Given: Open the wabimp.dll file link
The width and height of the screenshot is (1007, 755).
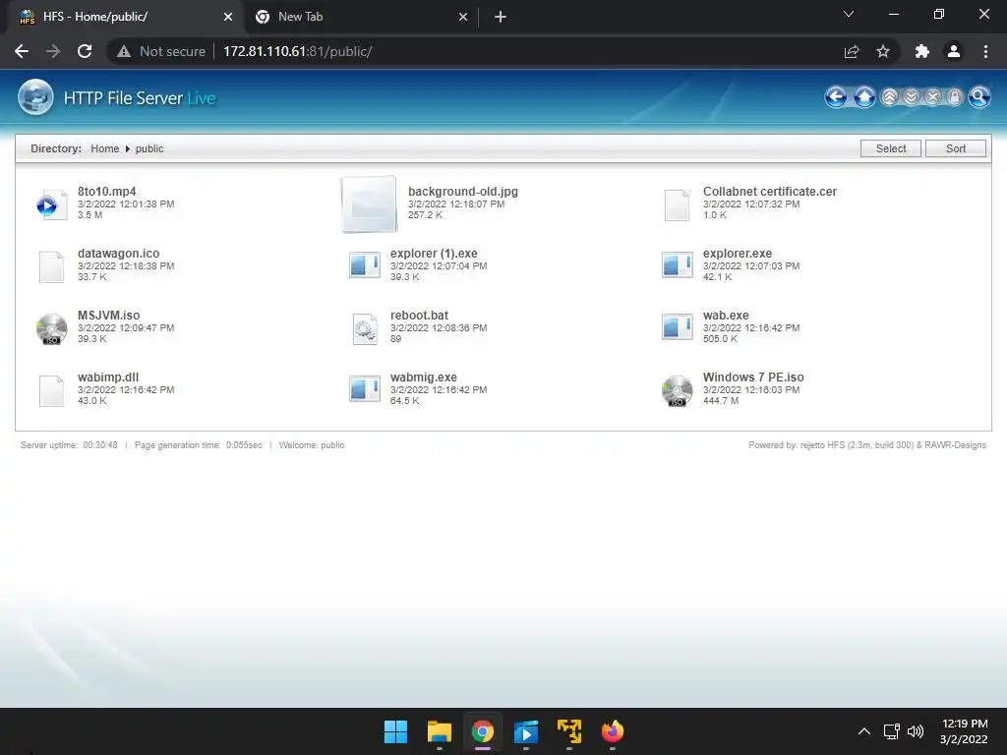Looking at the screenshot, I should pos(108,377).
